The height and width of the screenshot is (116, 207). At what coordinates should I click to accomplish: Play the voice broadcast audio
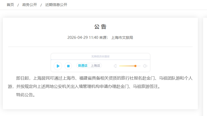(58, 66)
